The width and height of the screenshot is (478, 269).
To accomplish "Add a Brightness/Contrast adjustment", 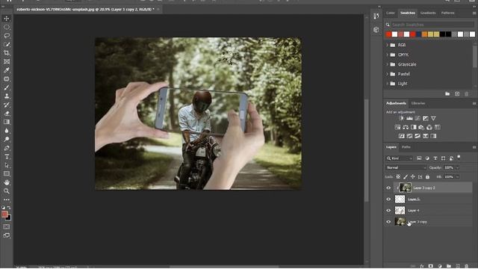I will (402, 118).
